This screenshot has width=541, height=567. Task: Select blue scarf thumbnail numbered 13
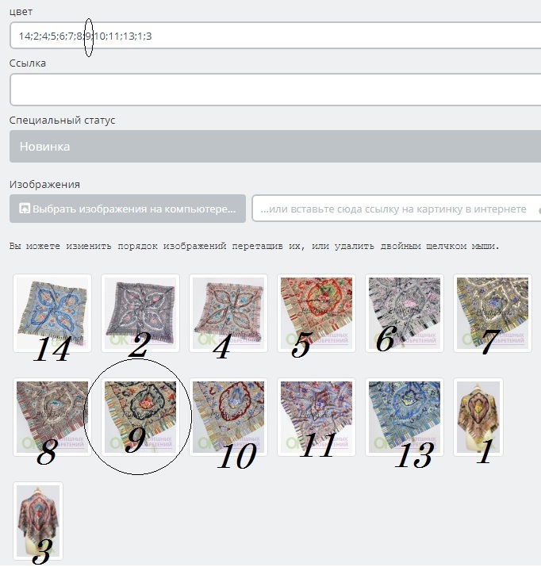pyautogui.click(x=405, y=417)
